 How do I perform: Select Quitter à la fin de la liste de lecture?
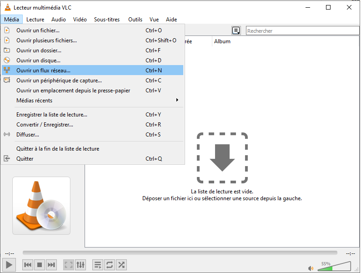click(x=93, y=149)
